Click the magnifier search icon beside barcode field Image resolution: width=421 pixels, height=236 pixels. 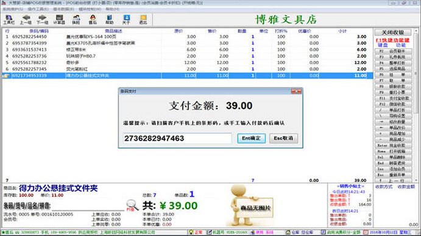tap(132, 206)
